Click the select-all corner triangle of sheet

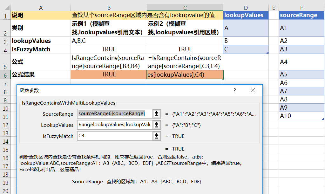(x=6, y=8)
